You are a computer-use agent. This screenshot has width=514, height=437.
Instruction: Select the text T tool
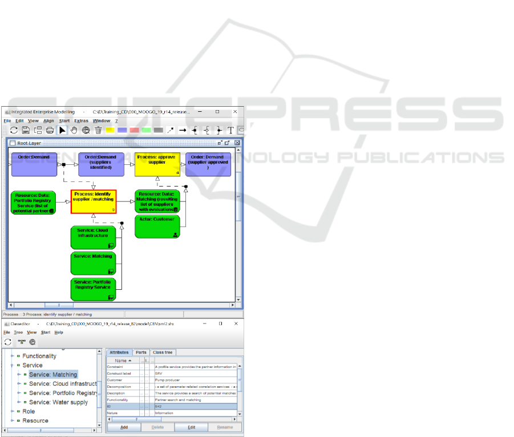point(231,130)
